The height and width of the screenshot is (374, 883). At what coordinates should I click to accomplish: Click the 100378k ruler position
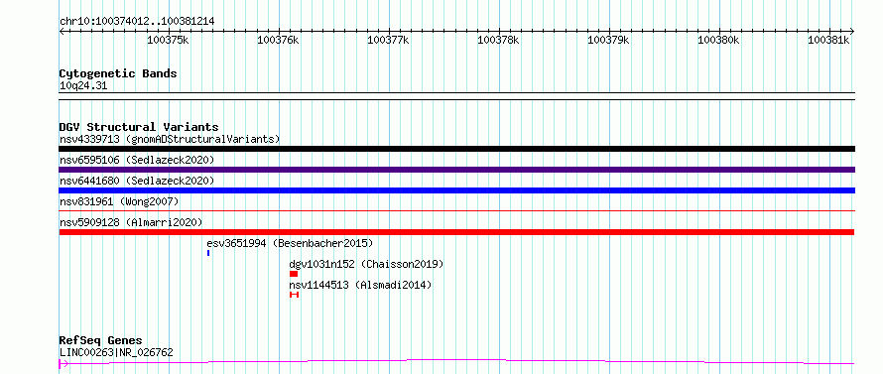[x=498, y=40]
